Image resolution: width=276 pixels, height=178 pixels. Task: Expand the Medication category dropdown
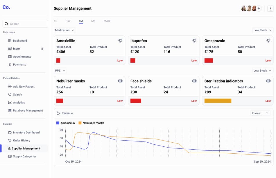point(65,30)
